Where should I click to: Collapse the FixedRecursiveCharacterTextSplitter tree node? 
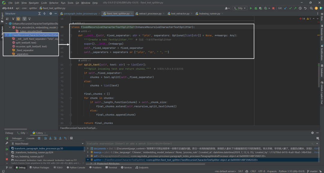click(x=6, y=35)
